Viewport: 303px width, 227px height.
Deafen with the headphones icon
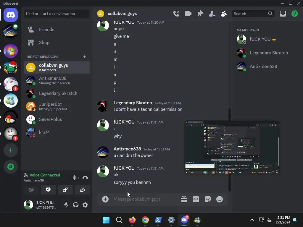pos(76,205)
